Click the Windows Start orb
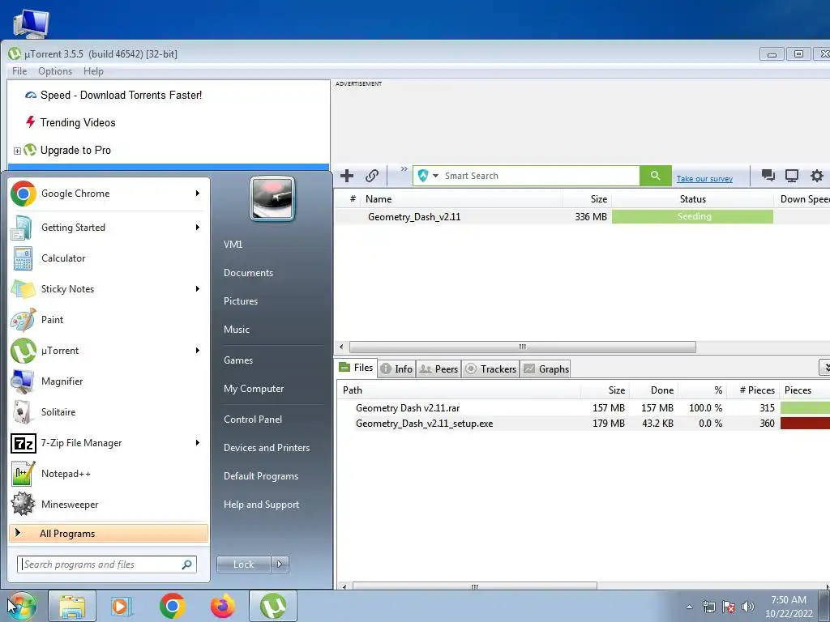Screen dimensions: 830x622 pyautogui.click(x=21, y=606)
